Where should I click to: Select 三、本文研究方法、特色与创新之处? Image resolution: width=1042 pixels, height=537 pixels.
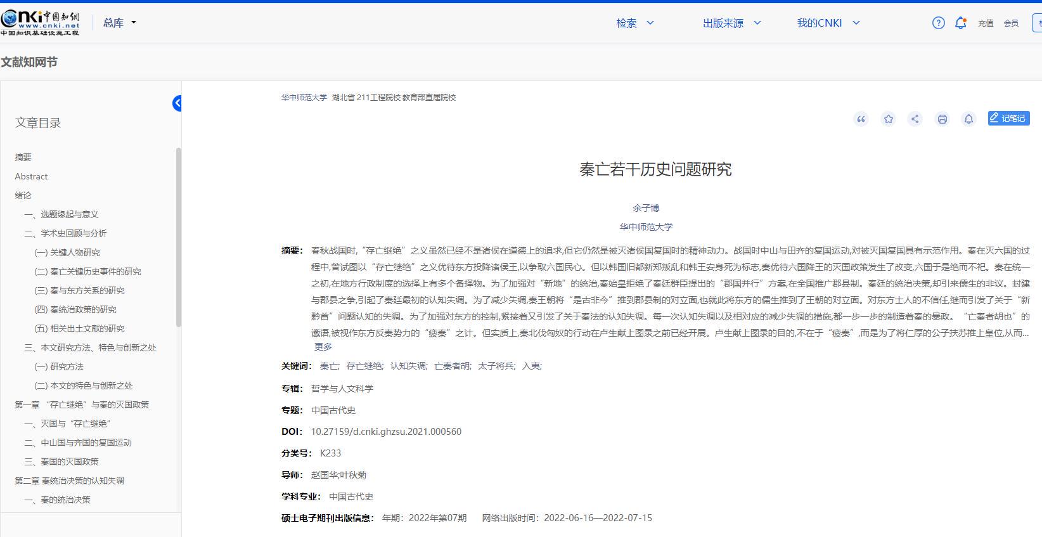click(x=91, y=347)
